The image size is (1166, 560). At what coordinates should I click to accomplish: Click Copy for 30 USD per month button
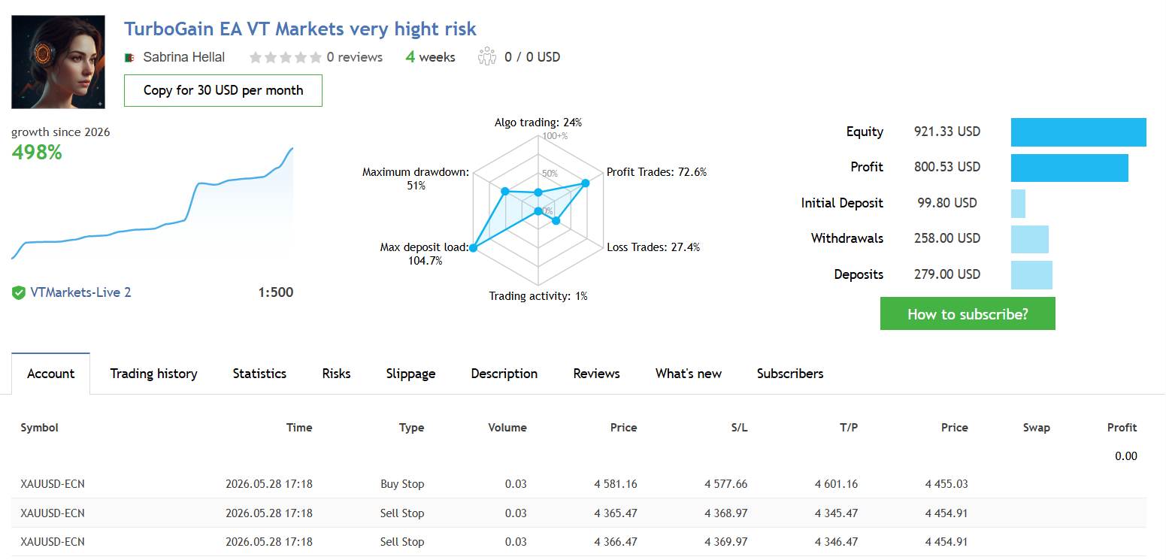[x=223, y=90]
